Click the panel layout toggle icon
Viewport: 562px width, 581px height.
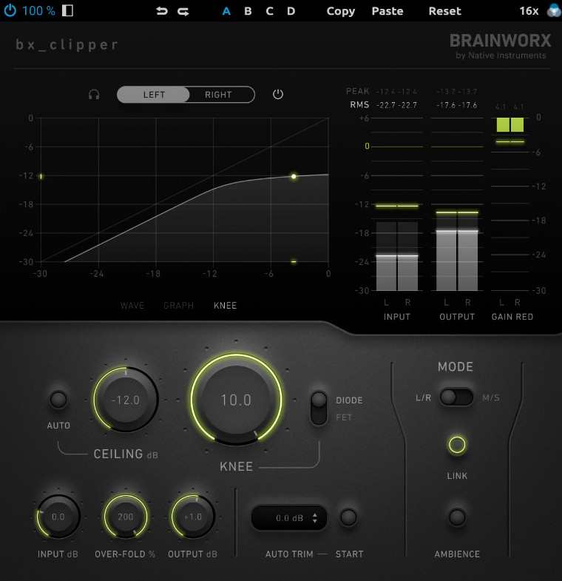pyautogui.click(x=67, y=10)
